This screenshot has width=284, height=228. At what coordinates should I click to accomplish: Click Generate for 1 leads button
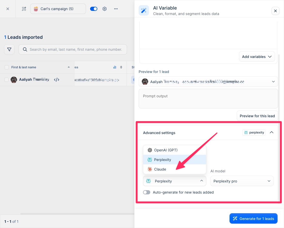coord(253,219)
